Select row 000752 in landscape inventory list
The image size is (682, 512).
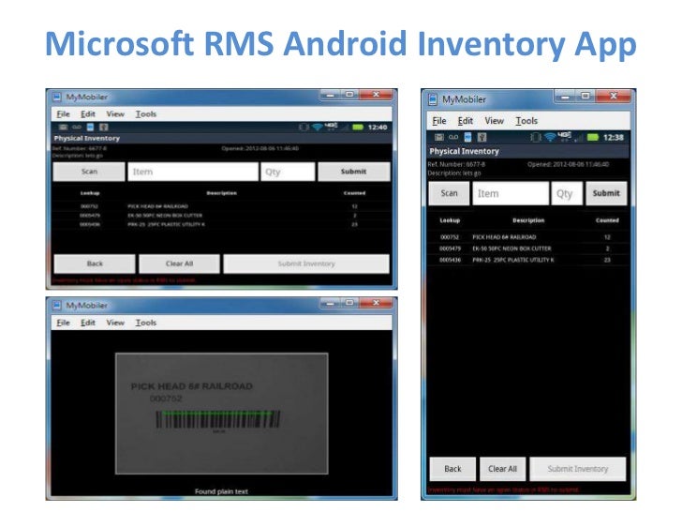[221, 206]
